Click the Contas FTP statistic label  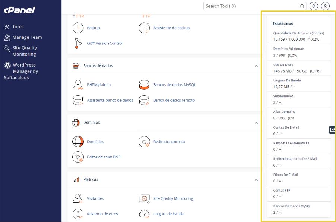click(x=282, y=191)
